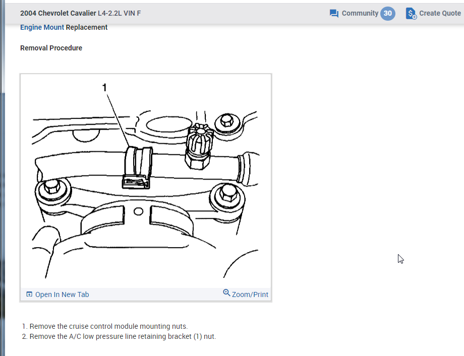Click the Removal Procedure heading

tap(51, 48)
